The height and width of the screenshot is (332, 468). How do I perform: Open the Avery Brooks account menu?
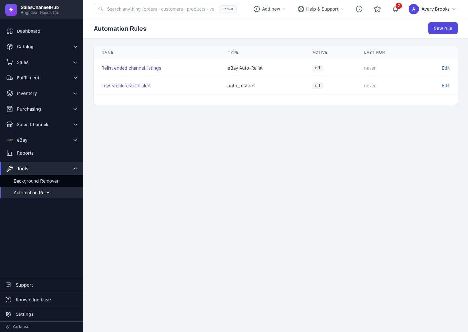click(432, 9)
